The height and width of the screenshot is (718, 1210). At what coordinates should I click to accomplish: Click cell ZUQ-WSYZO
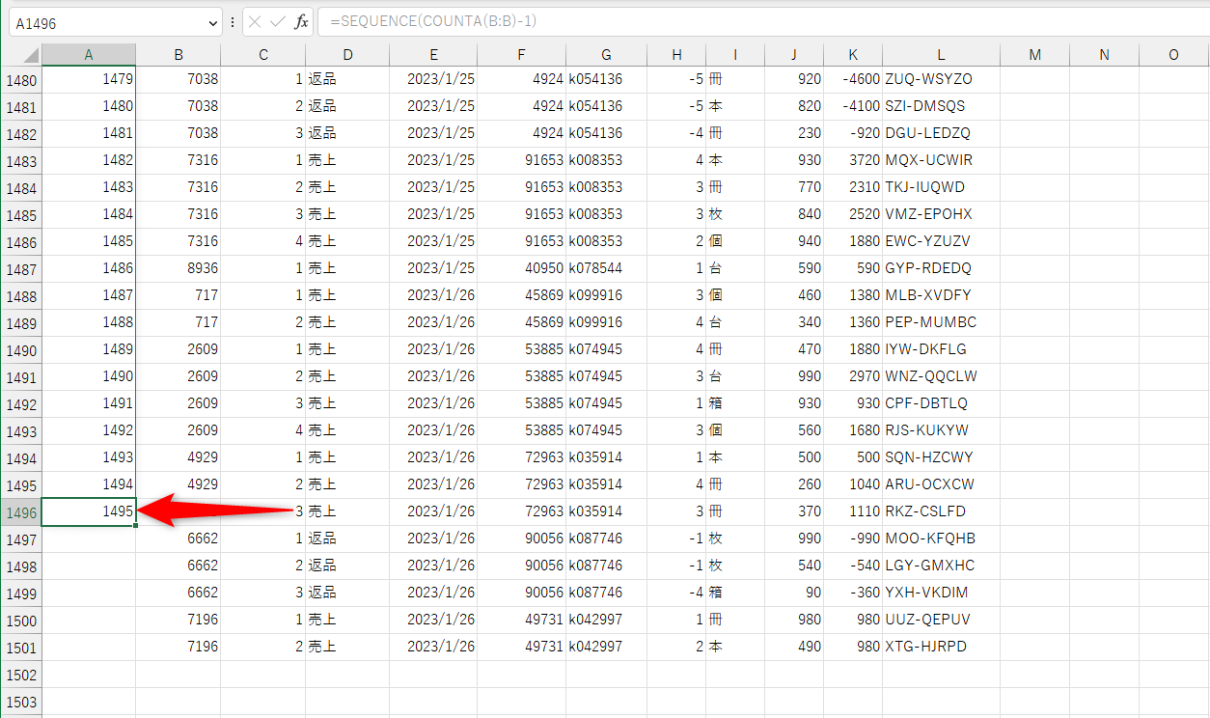click(942, 79)
